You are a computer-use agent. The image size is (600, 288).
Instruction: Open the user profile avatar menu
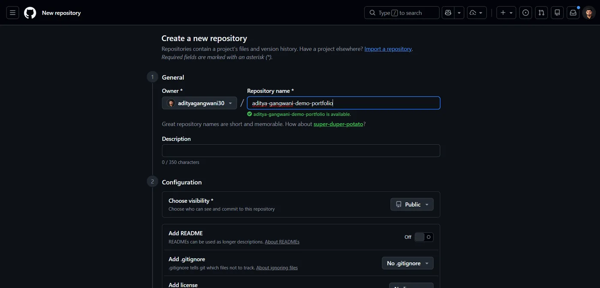tap(589, 13)
